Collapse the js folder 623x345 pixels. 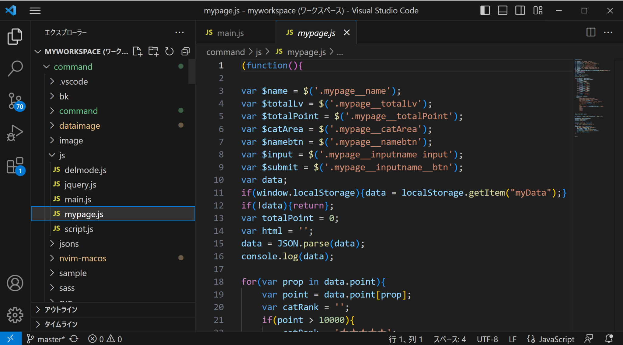point(62,155)
